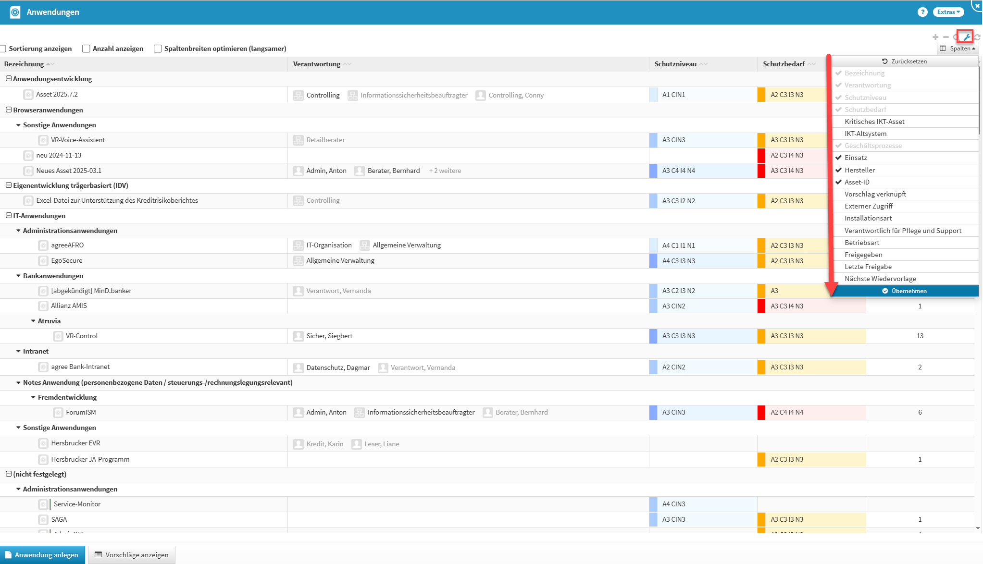Viewport: 983px width, 564px height.
Task: Click Anwendung anlegen button
Action: (x=42, y=555)
